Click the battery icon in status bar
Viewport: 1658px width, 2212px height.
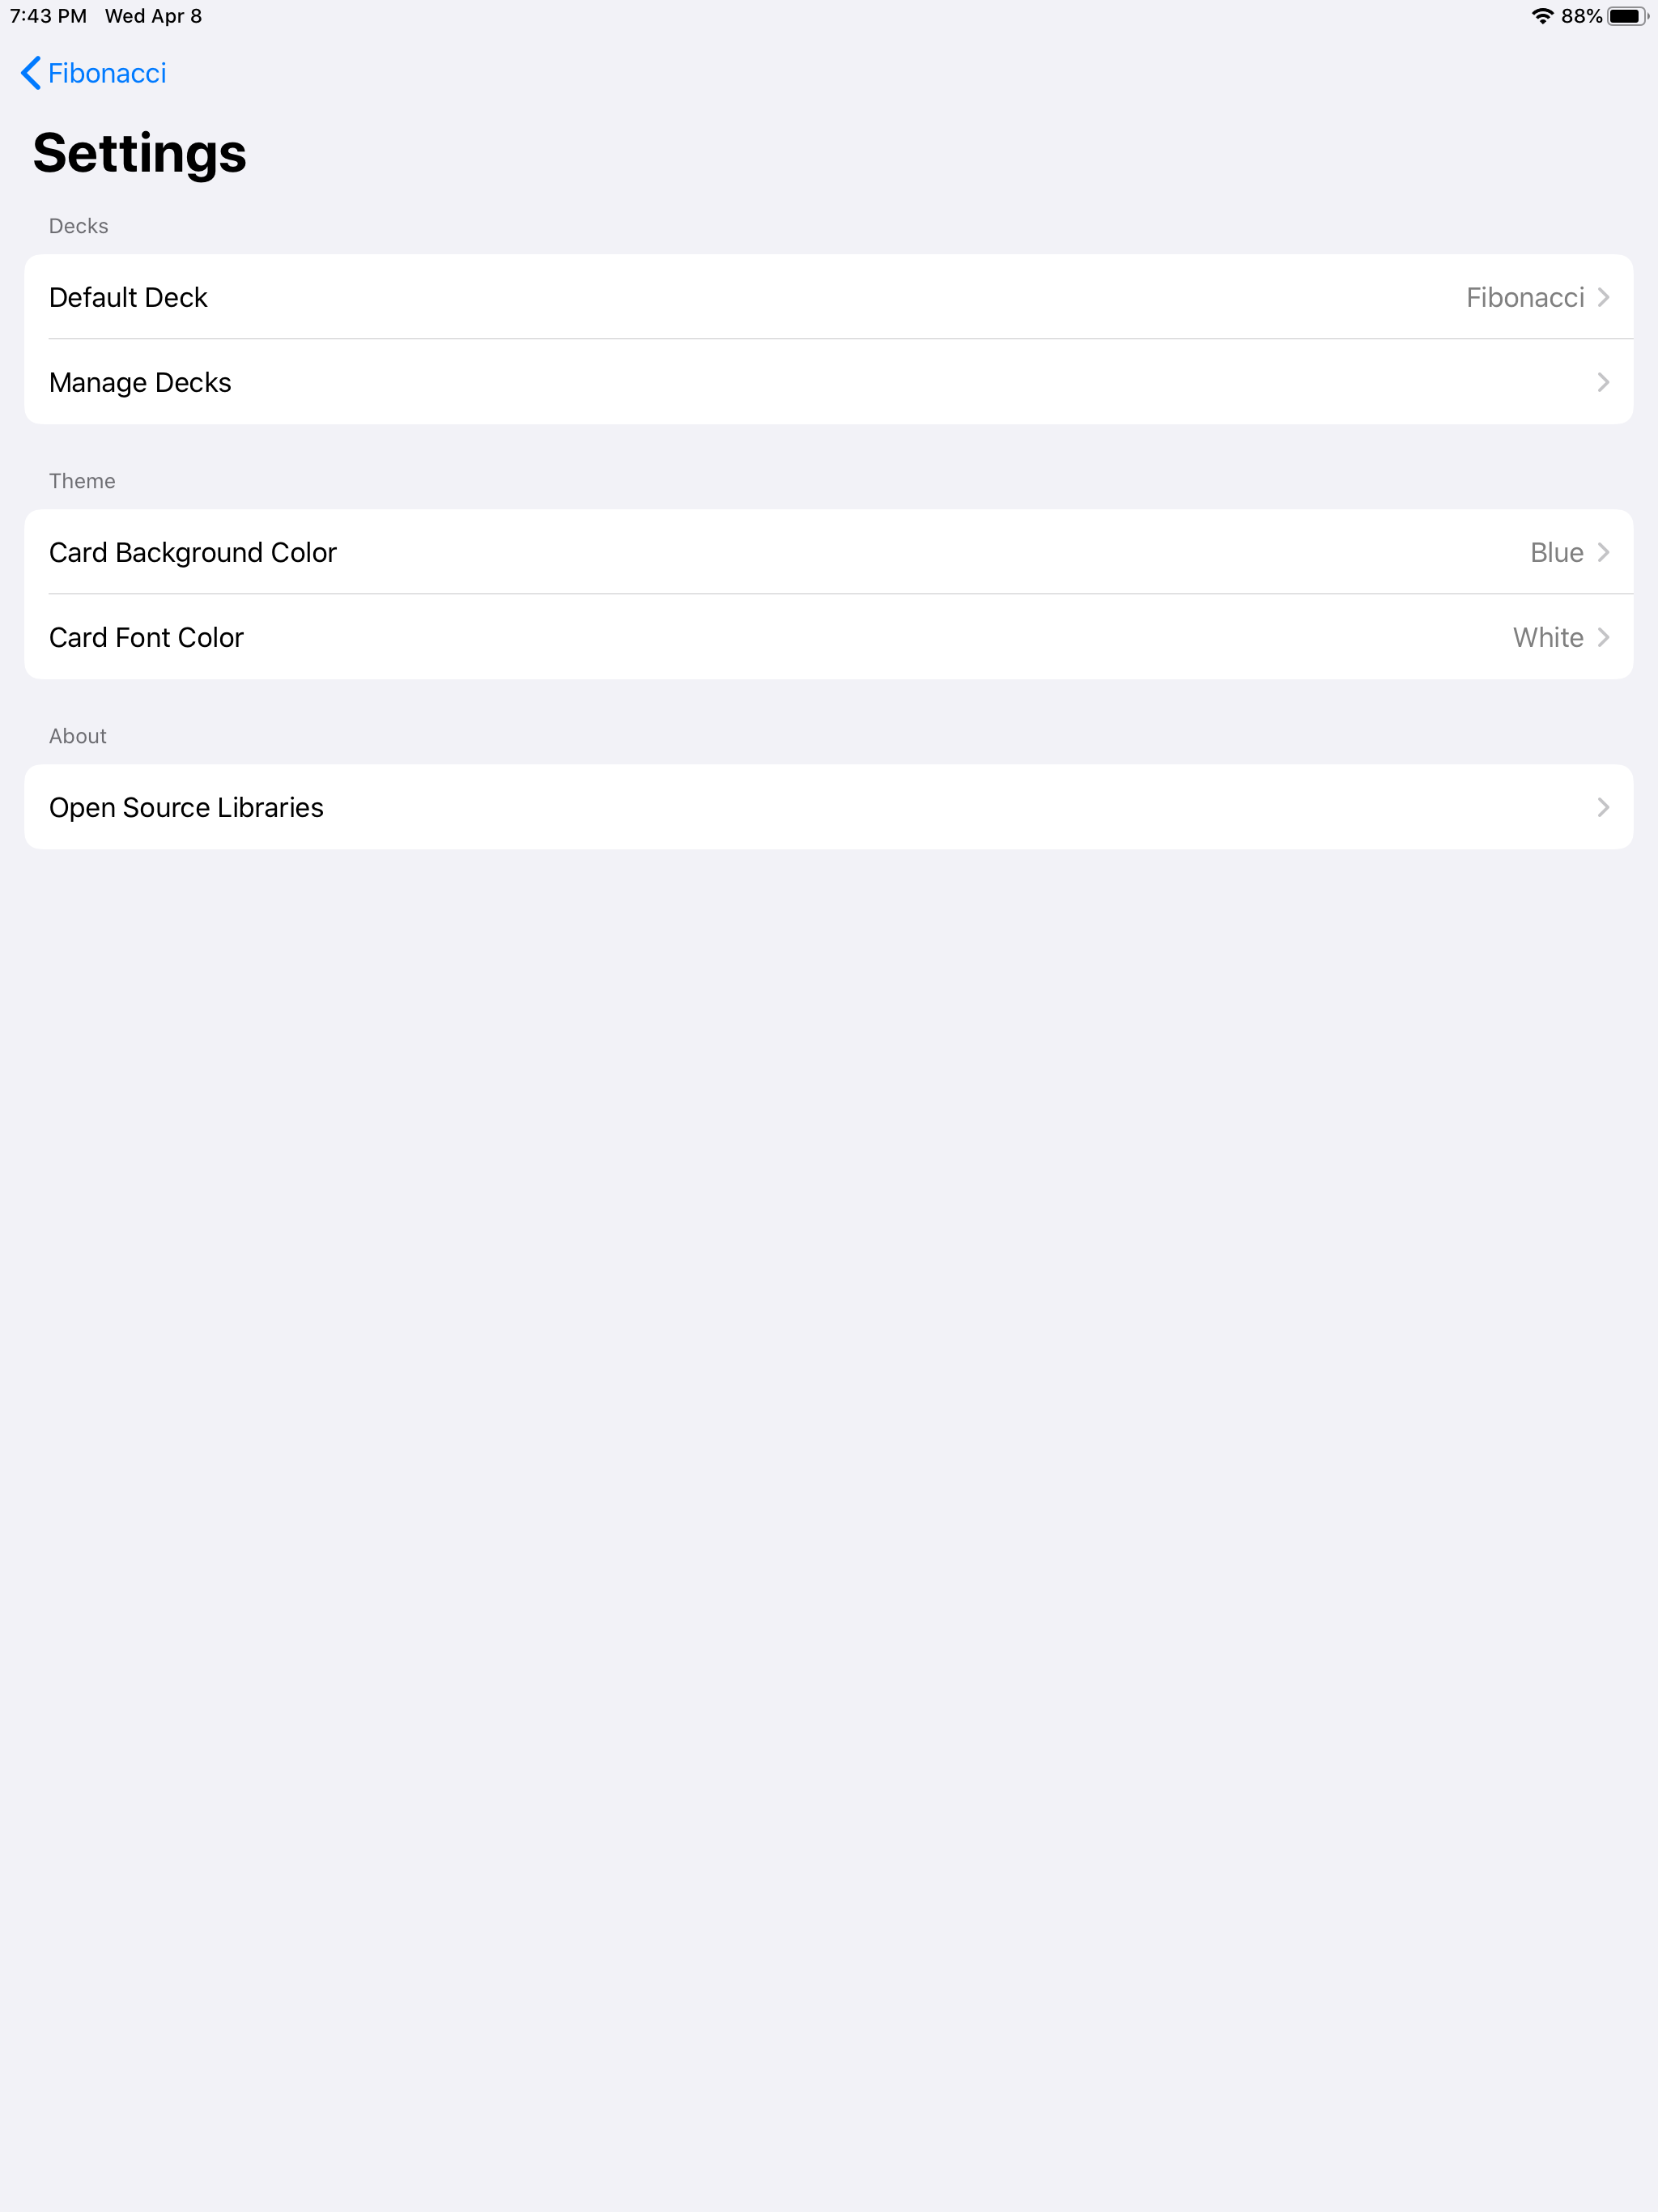(1627, 16)
